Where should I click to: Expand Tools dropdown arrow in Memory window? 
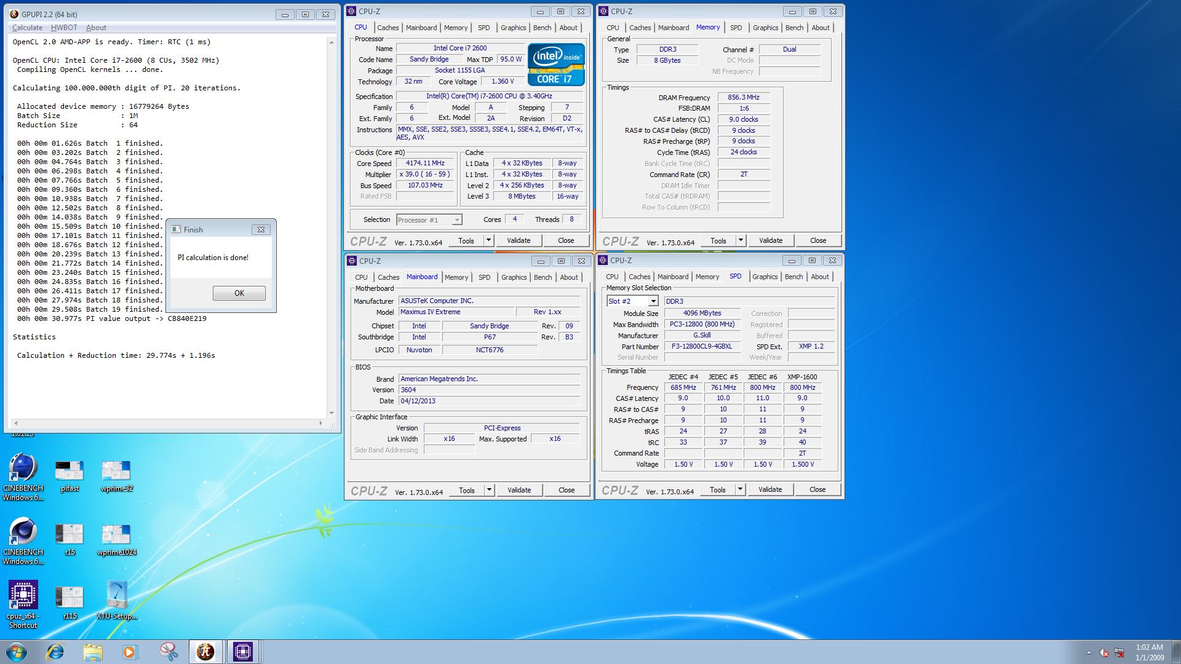tap(741, 240)
